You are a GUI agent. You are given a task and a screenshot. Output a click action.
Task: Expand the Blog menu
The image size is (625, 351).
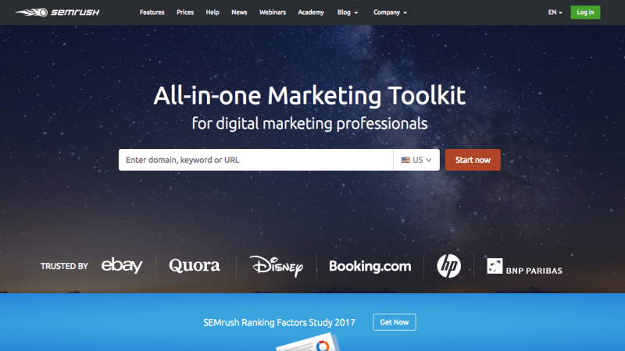click(348, 12)
